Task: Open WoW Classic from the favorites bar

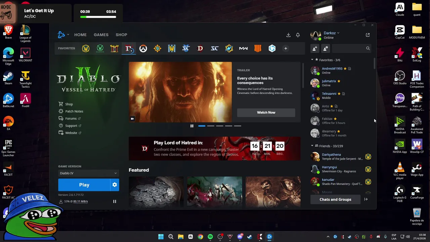Action: [x=100, y=48]
